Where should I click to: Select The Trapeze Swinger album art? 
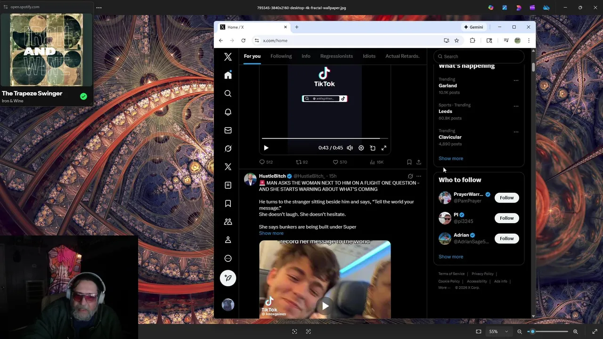pos(47,50)
